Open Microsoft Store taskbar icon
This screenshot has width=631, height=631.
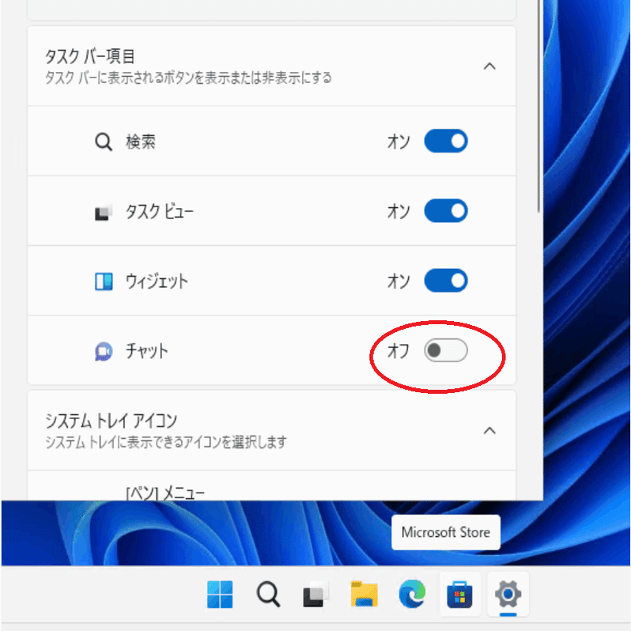459,595
